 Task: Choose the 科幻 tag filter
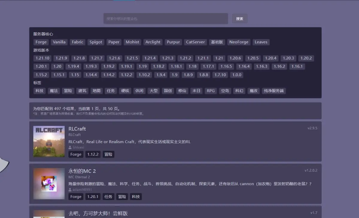coord(239,91)
